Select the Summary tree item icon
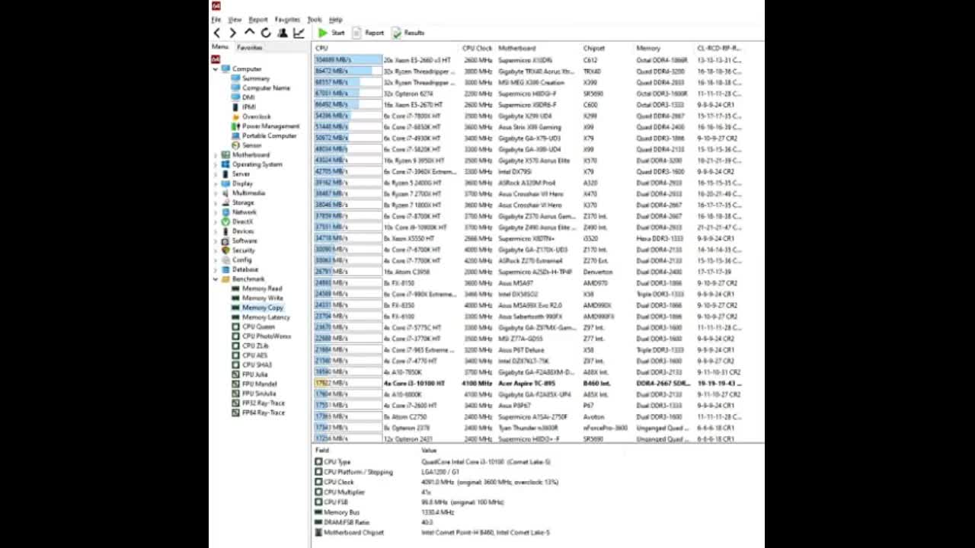This screenshot has height=548, width=975. click(235, 78)
